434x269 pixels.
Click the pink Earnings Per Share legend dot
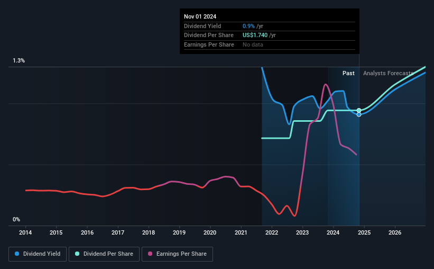click(x=150, y=254)
